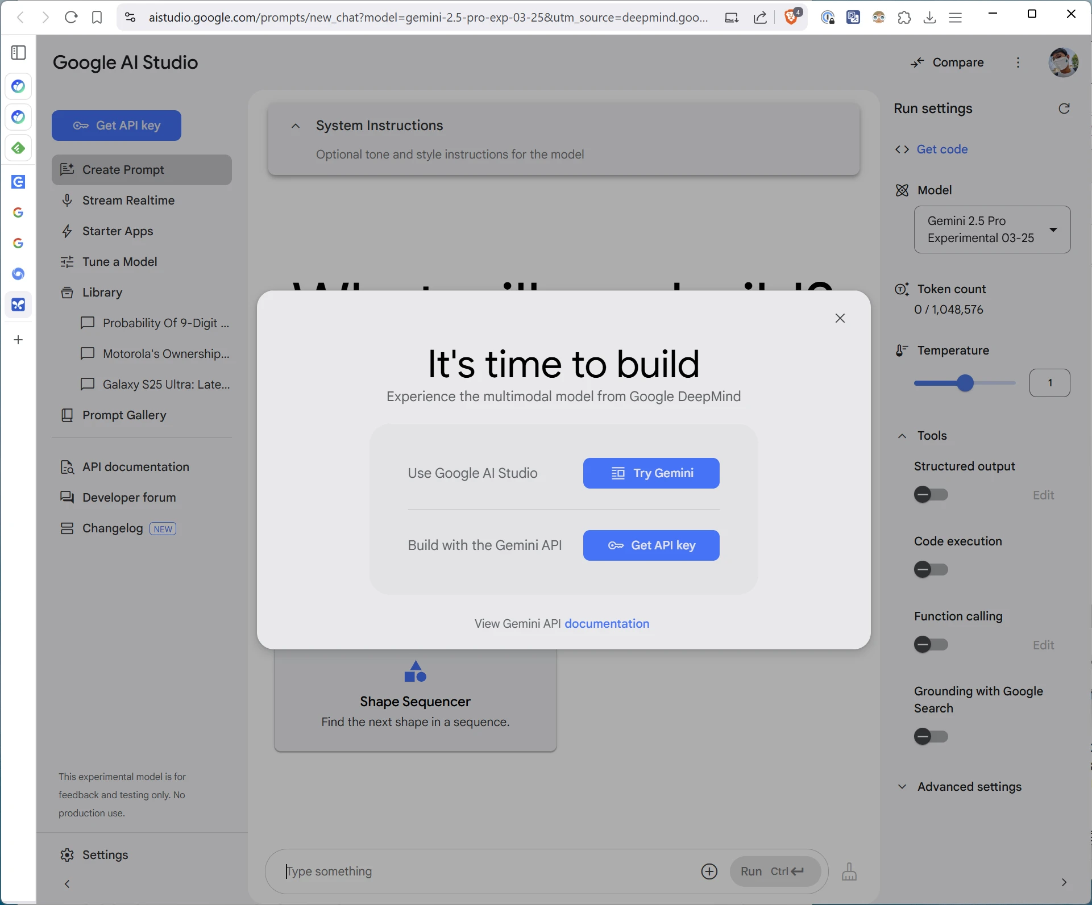The height and width of the screenshot is (905, 1092).
Task: Toggle Structured output switch
Action: coord(931,495)
